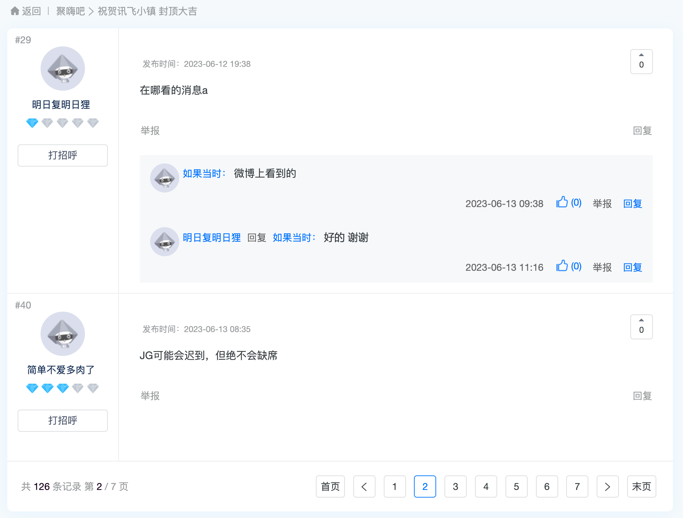The image size is (683, 518).
Task: Like 如果当时's reply about 微博
Action: click(x=562, y=203)
